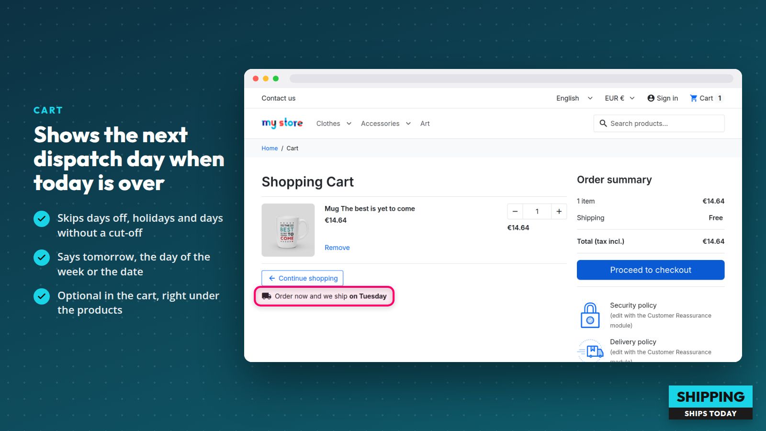This screenshot has height=431, width=766.
Task: Click the Security policy text
Action: (633, 305)
